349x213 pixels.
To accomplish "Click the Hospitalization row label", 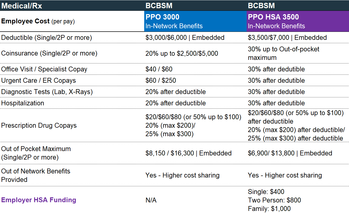I will 23,103.
